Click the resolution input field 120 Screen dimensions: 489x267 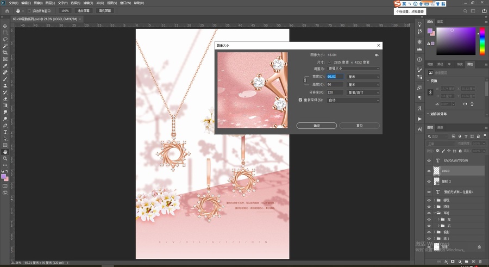point(335,92)
